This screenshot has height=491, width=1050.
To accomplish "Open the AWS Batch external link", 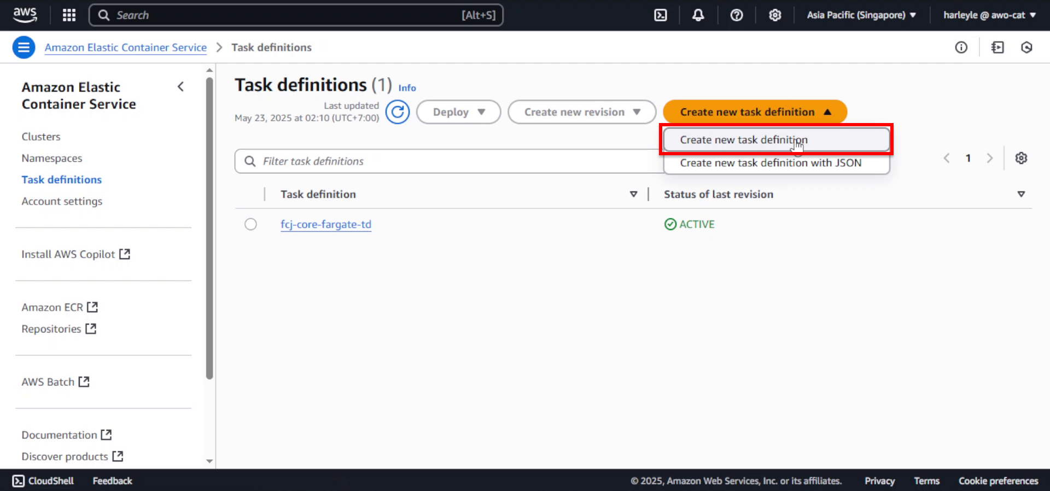I will [55, 382].
